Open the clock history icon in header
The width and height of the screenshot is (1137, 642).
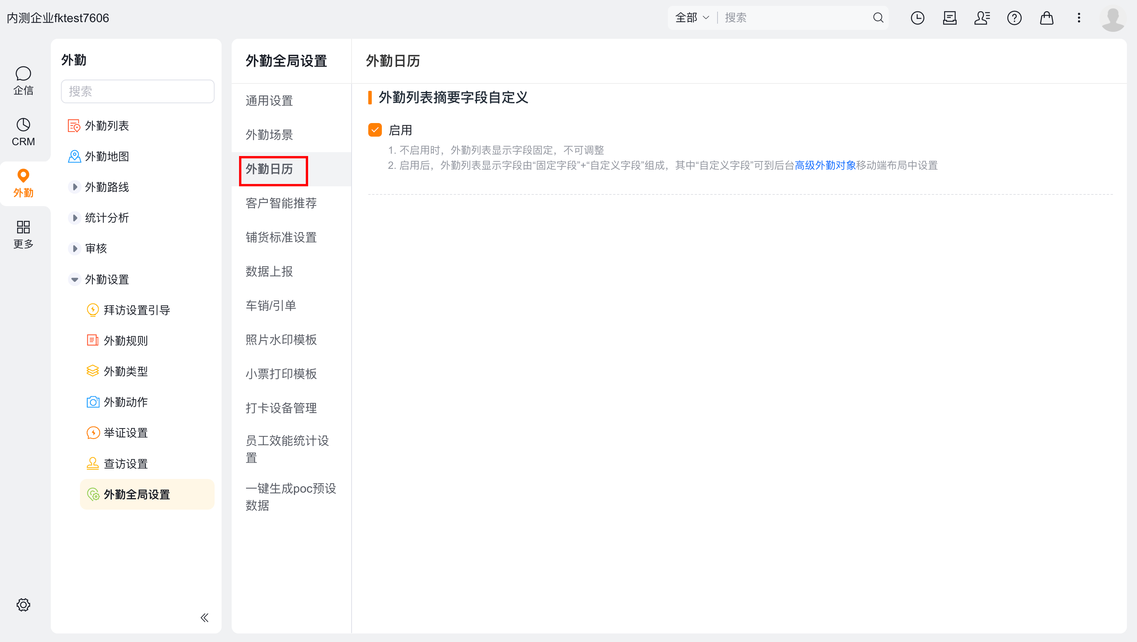(x=917, y=18)
